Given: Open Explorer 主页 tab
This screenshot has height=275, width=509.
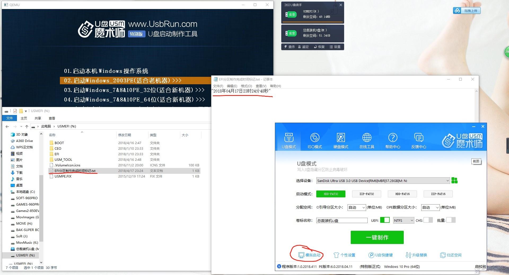Looking at the screenshot, I should click(x=24, y=118).
